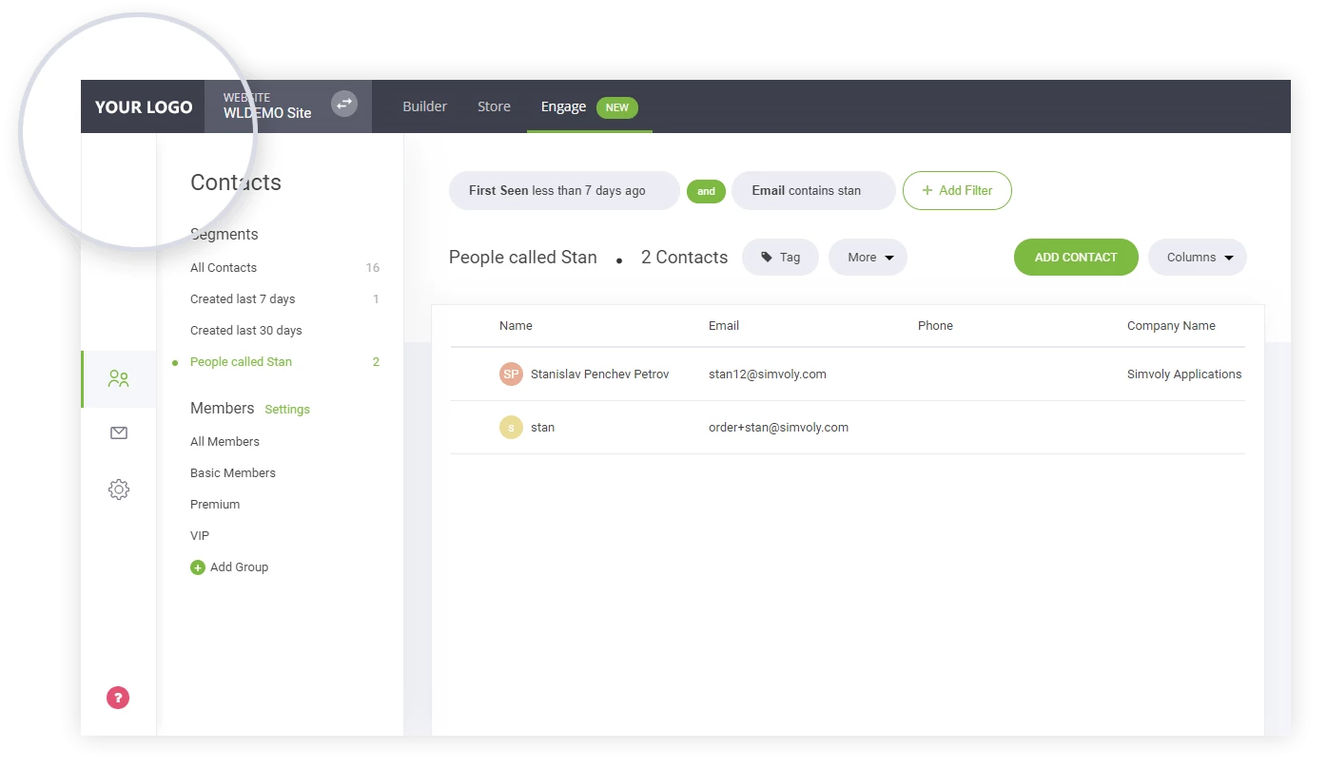Switch to the Builder tab
The height and width of the screenshot is (768, 1327).
pos(424,106)
